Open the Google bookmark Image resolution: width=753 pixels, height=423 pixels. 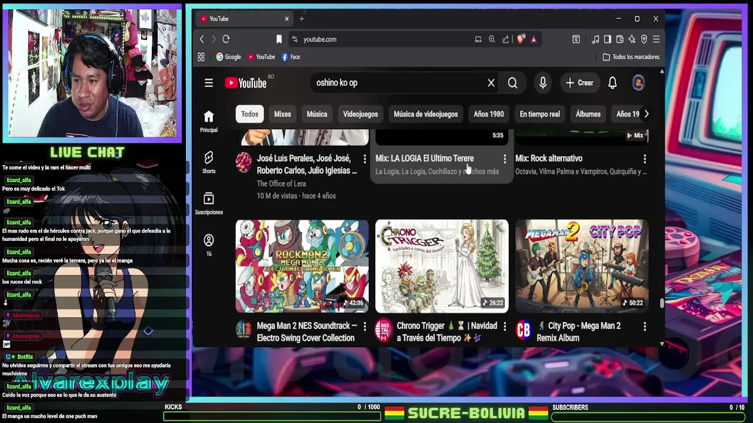[x=229, y=57]
